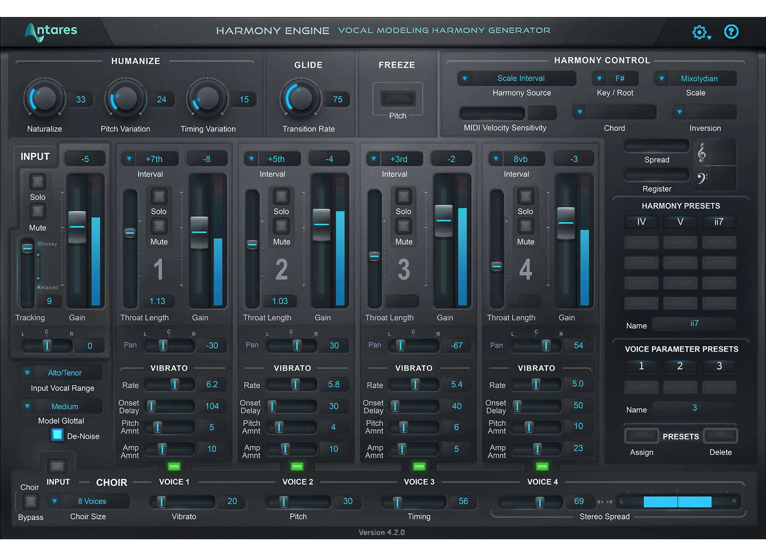Open the Chord dropdown
Image resolution: width=766 pixels, height=557 pixels.
click(x=614, y=112)
